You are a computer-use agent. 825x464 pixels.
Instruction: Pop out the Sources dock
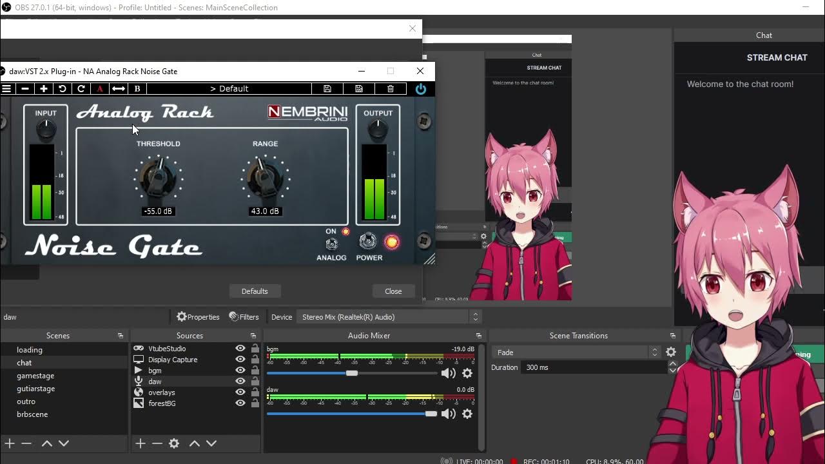[x=253, y=336]
